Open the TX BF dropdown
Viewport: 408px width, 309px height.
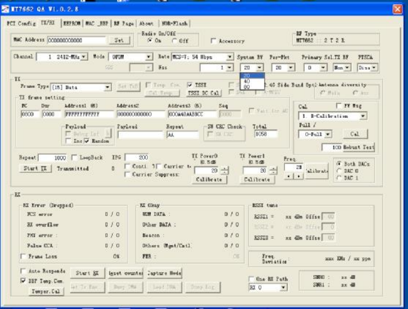(x=348, y=68)
